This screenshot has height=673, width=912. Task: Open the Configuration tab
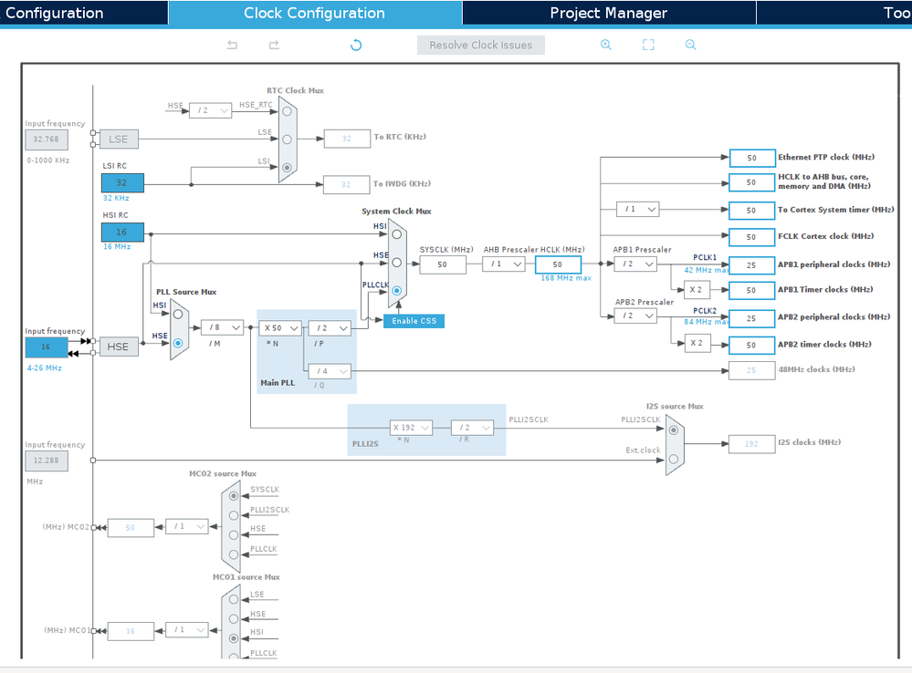[82, 12]
